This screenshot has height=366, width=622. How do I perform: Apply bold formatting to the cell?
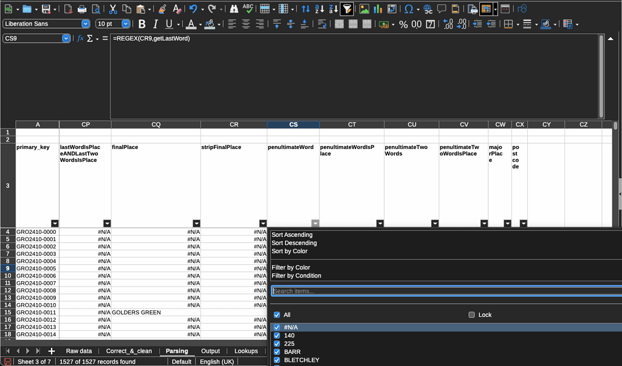142,24
